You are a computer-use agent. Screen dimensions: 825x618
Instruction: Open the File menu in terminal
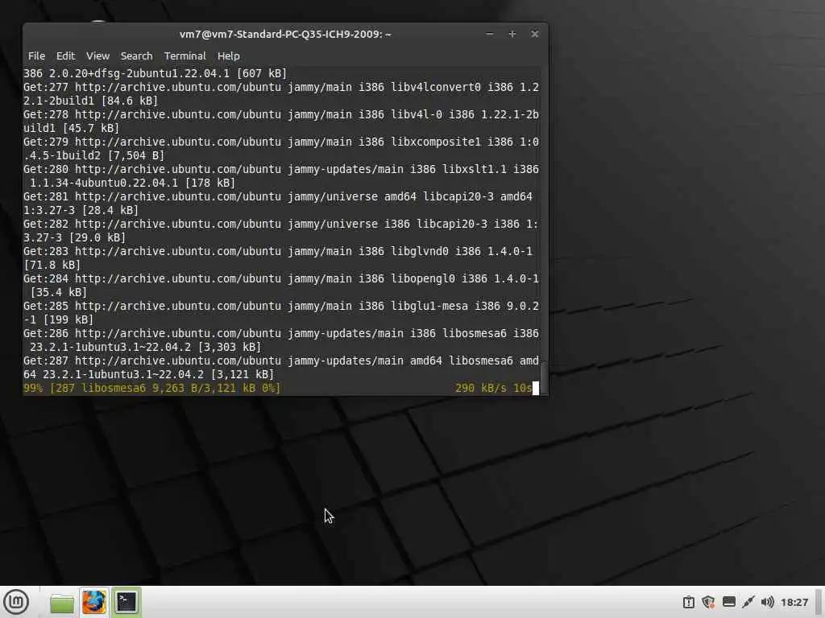click(36, 56)
